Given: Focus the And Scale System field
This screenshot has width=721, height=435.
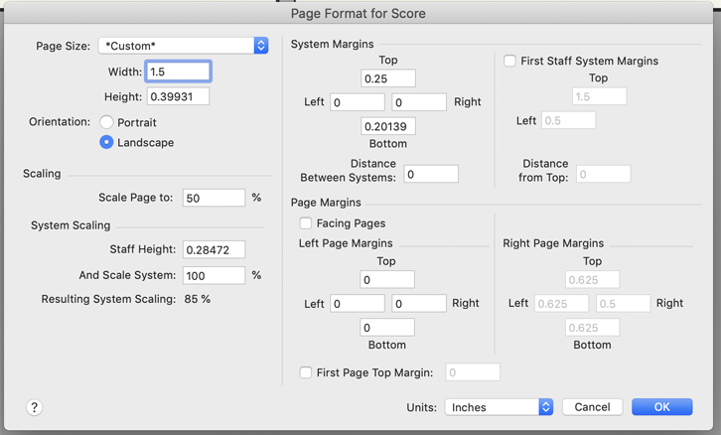Looking at the screenshot, I should (x=214, y=275).
